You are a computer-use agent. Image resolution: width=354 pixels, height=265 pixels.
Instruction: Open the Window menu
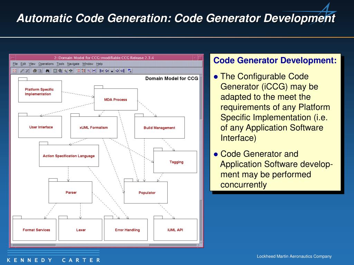coord(87,64)
